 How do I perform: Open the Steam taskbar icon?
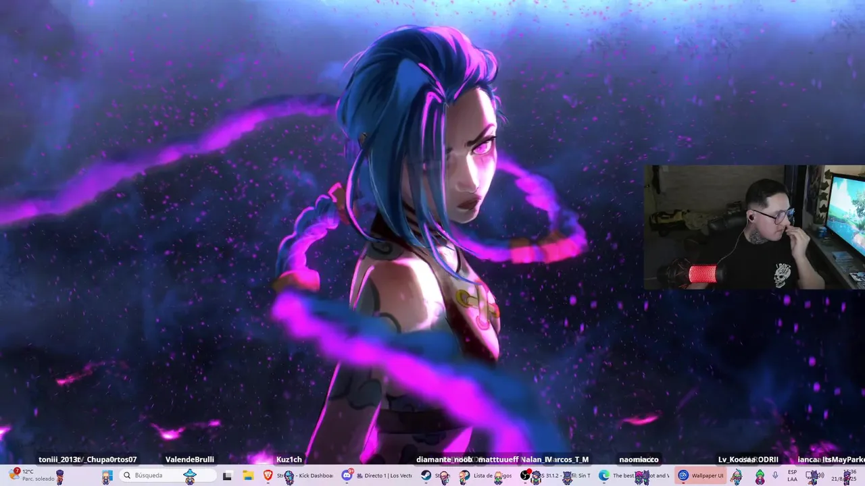click(x=432, y=475)
